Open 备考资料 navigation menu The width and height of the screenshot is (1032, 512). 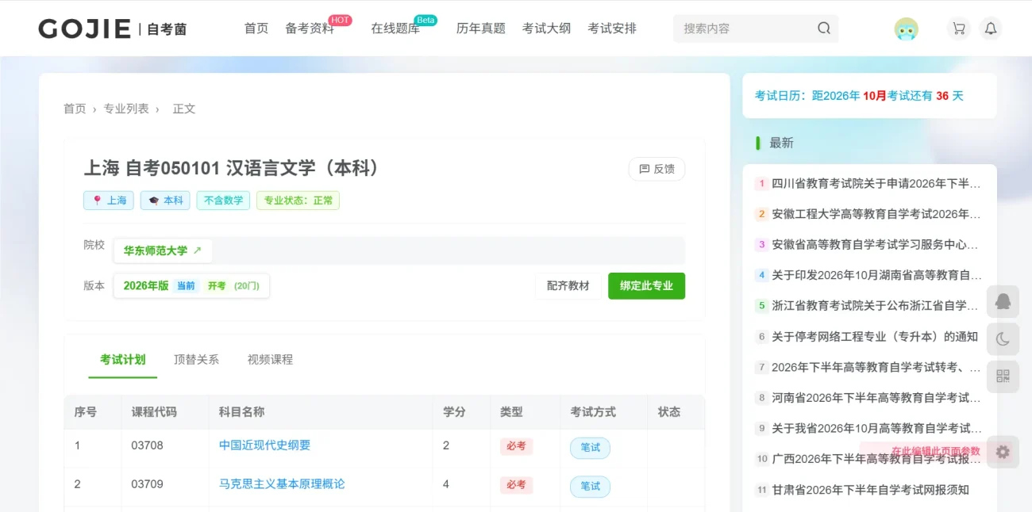(x=310, y=29)
